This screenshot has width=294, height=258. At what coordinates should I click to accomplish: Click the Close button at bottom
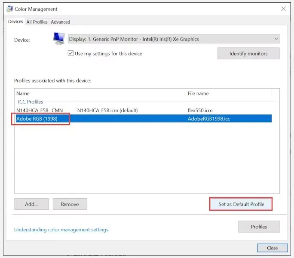[272, 248]
